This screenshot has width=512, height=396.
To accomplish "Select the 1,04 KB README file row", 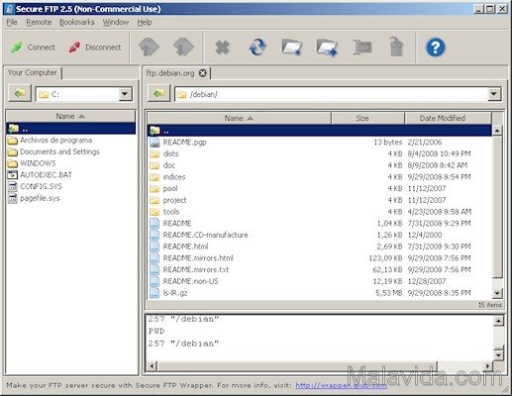I will tap(320, 224).
